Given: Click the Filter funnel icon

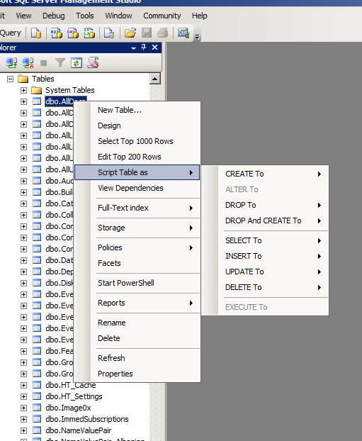Looking at the screenshot, I should 60,62.
